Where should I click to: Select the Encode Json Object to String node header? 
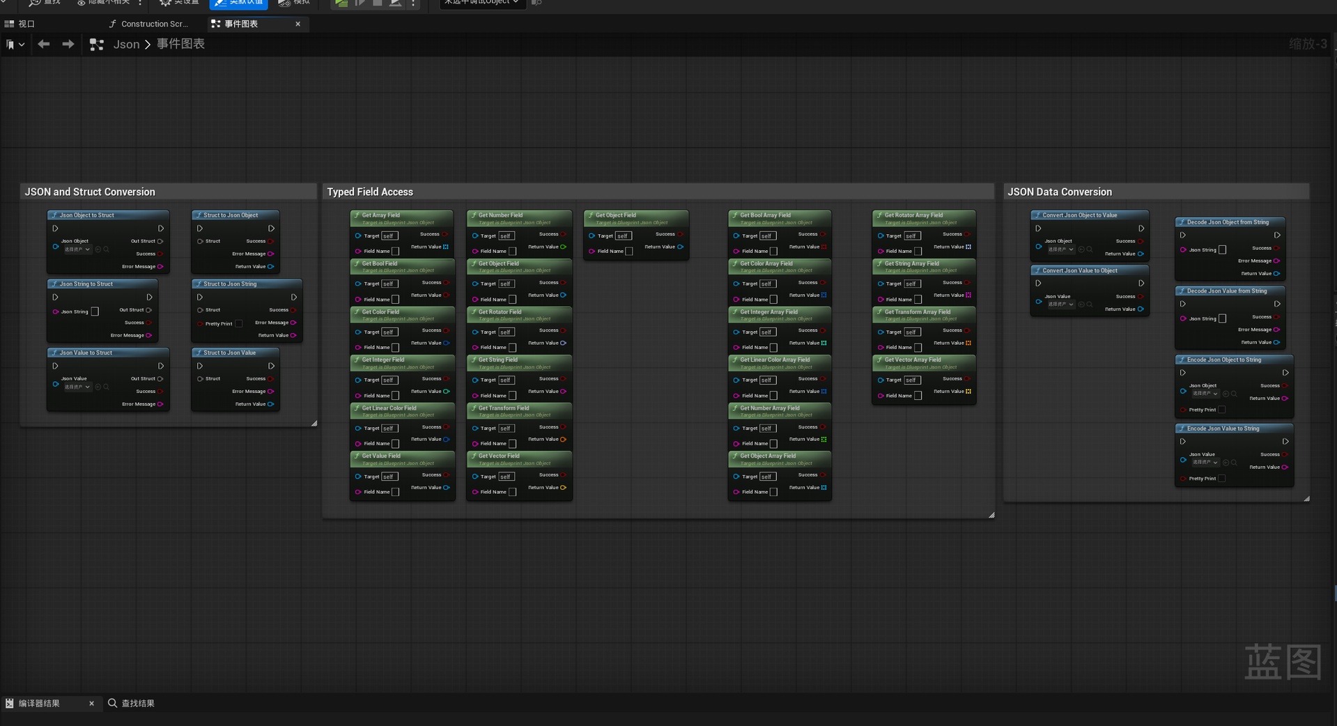(1234, 360)
